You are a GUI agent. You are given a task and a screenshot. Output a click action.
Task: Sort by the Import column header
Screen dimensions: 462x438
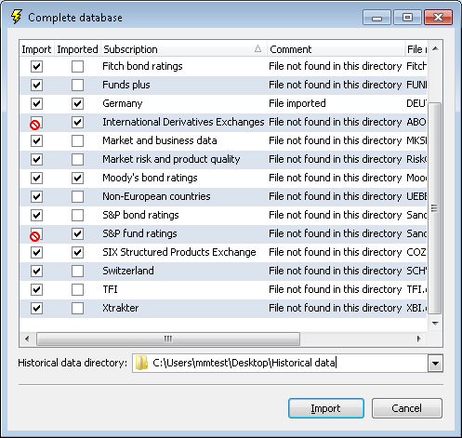[36, 49]
